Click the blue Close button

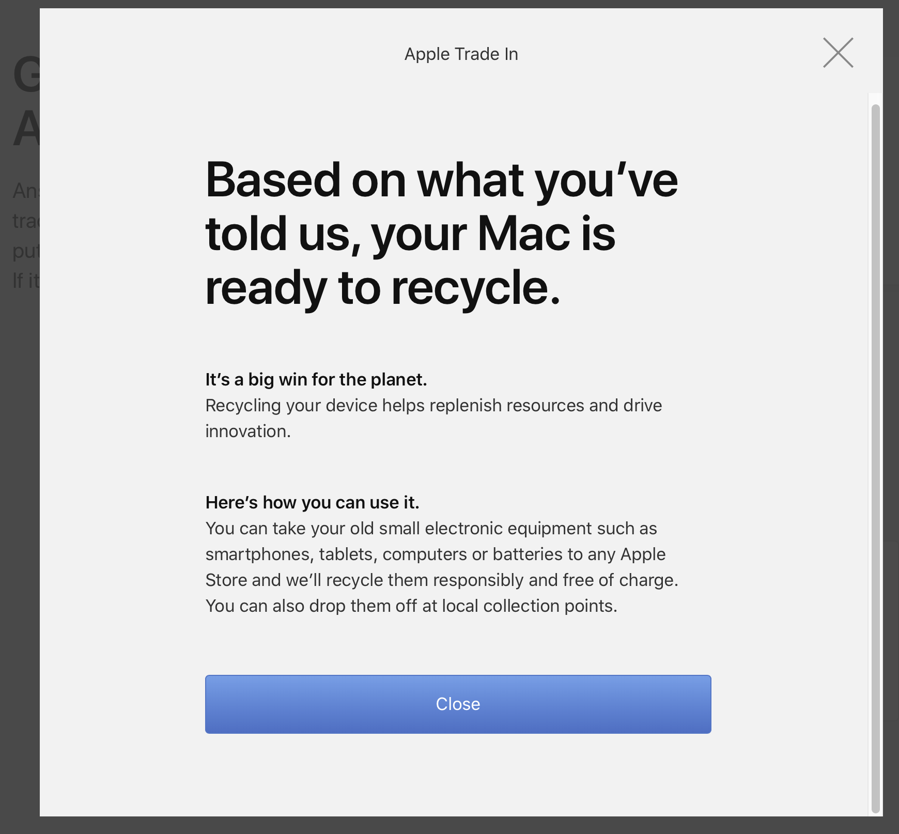pyautogui.click(x=458, y=704)
